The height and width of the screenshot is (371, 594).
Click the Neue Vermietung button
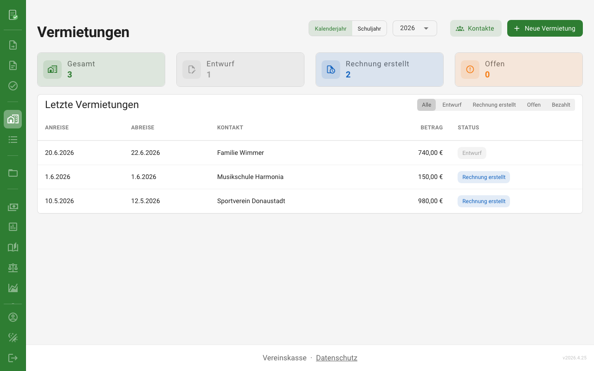click(x=545, y=28)
